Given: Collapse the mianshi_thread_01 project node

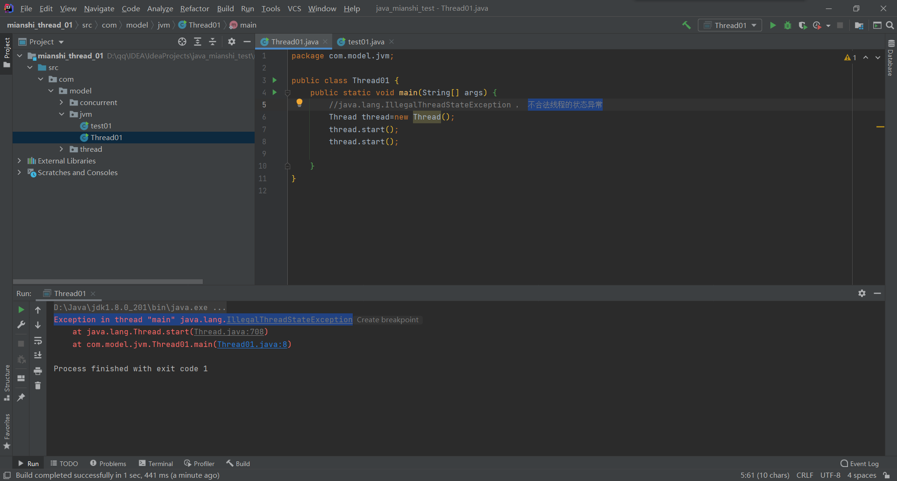Looking at the screenshot, I should pyautogui.click(x=20, y=56).
